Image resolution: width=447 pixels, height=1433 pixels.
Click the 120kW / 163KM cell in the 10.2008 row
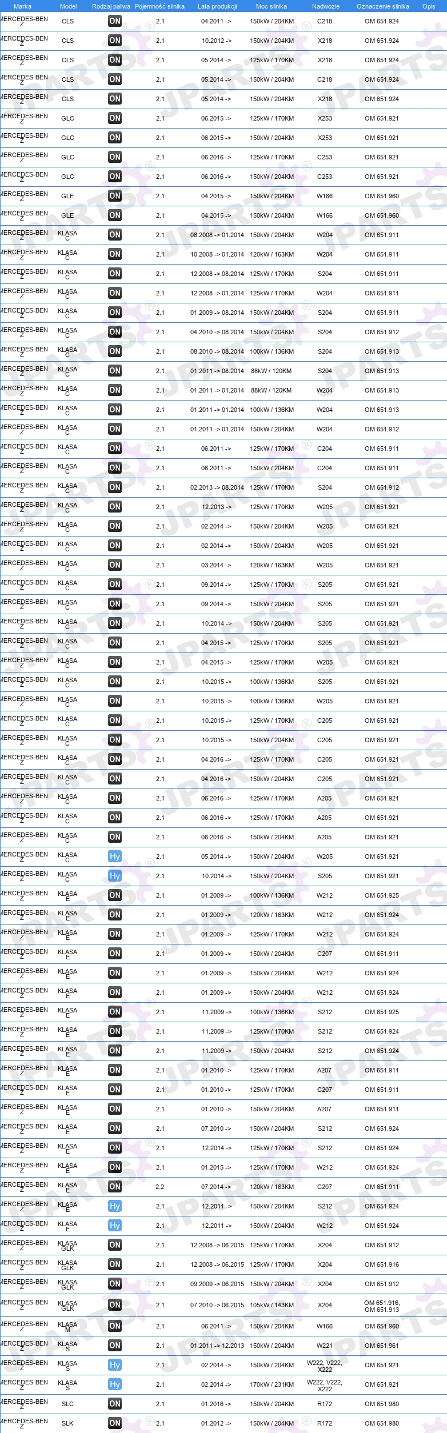coord(272,254)
